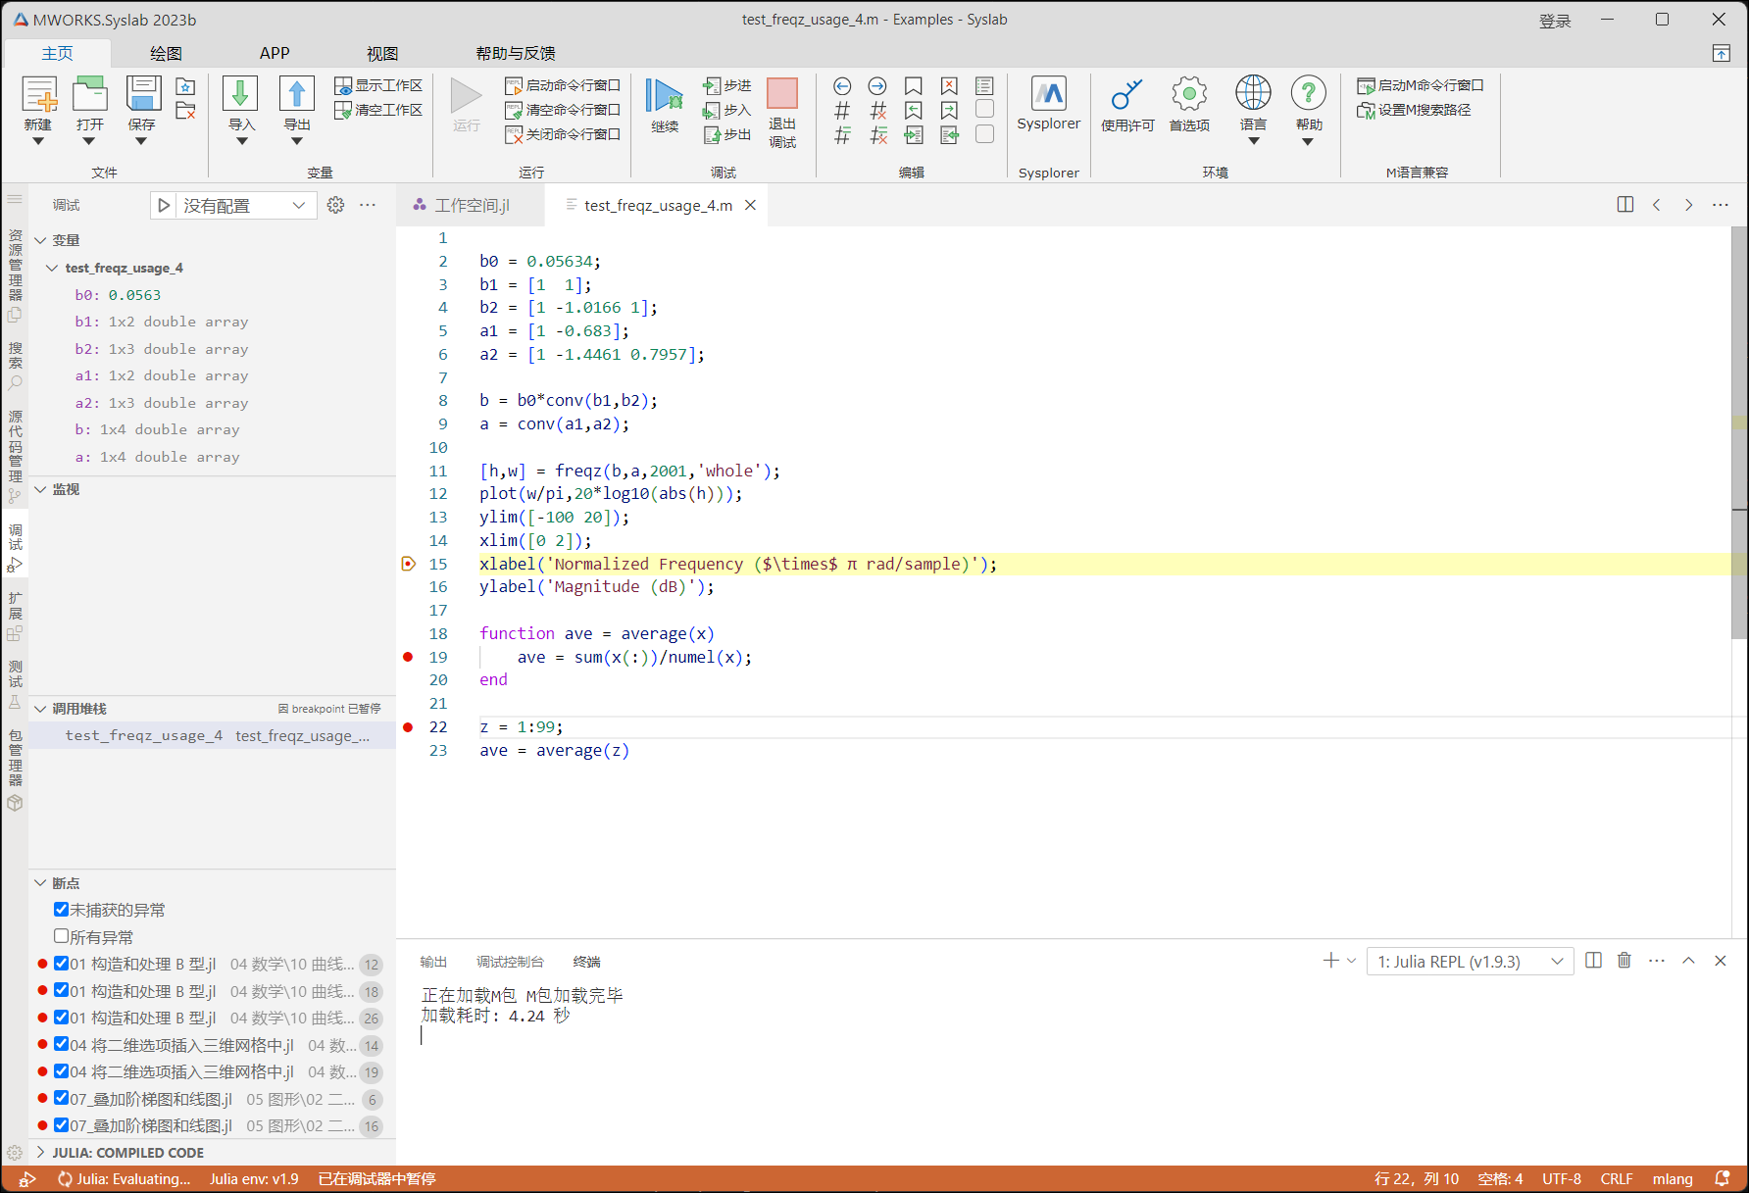
Task: Click the Save (保存) icon
Action: [142, 95]
